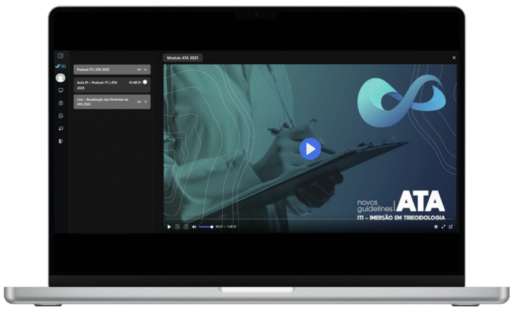The height and width of the screenshot is (311, 510).
Task: Mute the video using speaker icon
Action: click(x=194, y=227)
